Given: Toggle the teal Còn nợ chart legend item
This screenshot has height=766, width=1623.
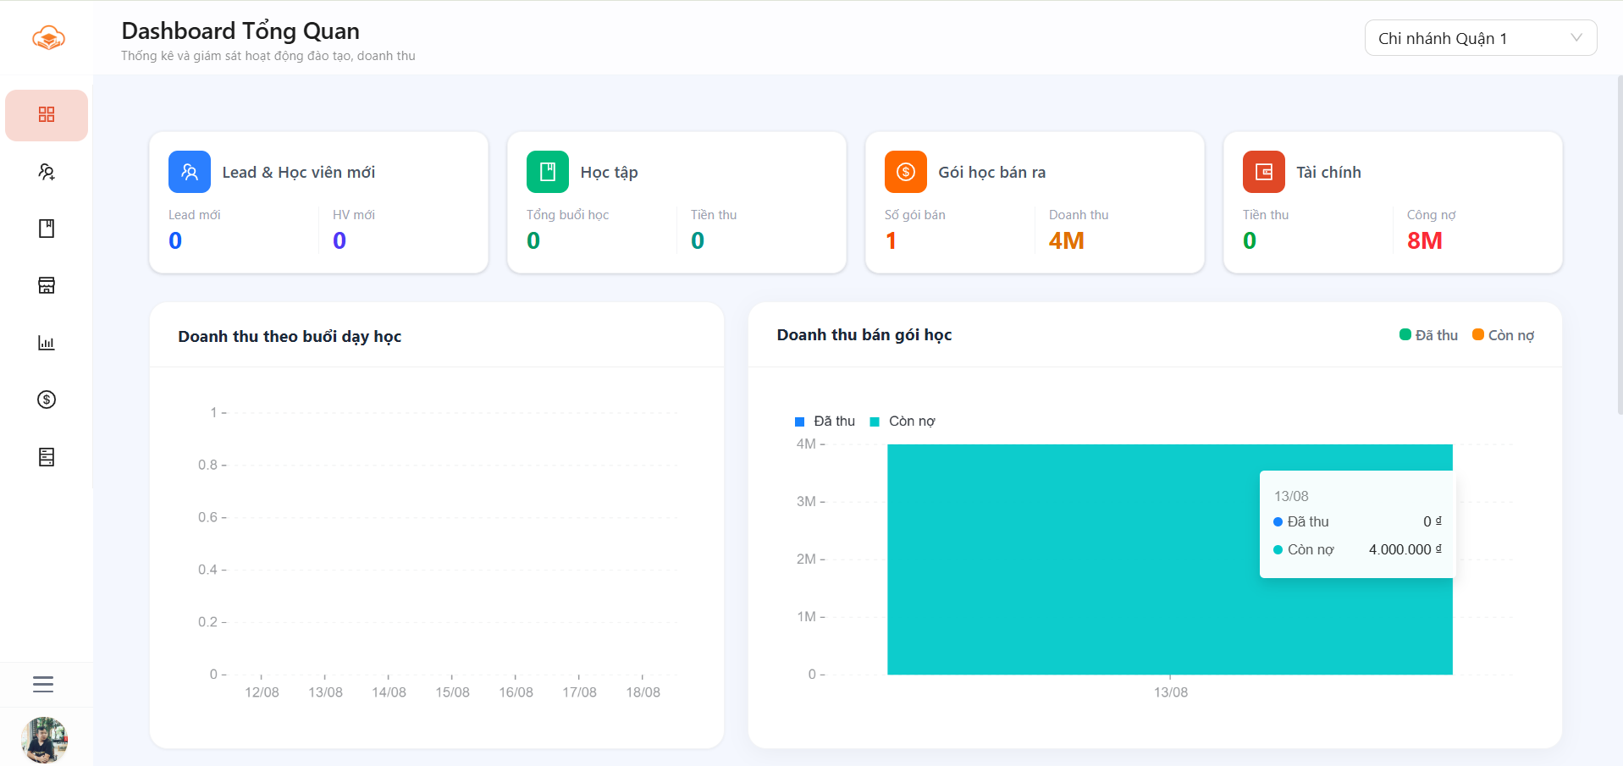Looking at the screenshot, I should point(903,422).
